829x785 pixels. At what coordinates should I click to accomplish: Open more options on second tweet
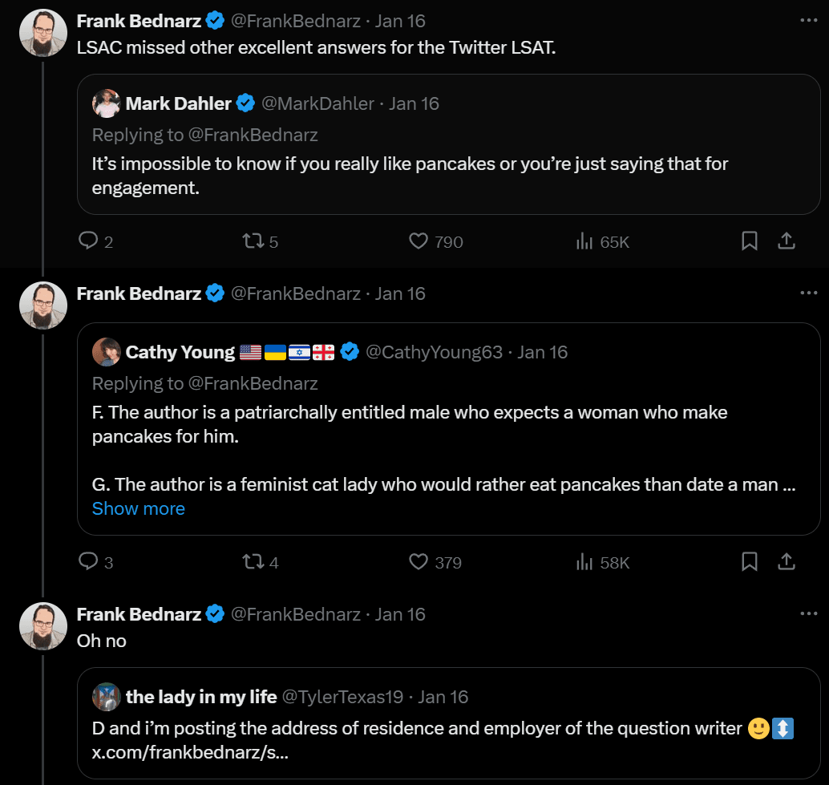click(809, 293)
